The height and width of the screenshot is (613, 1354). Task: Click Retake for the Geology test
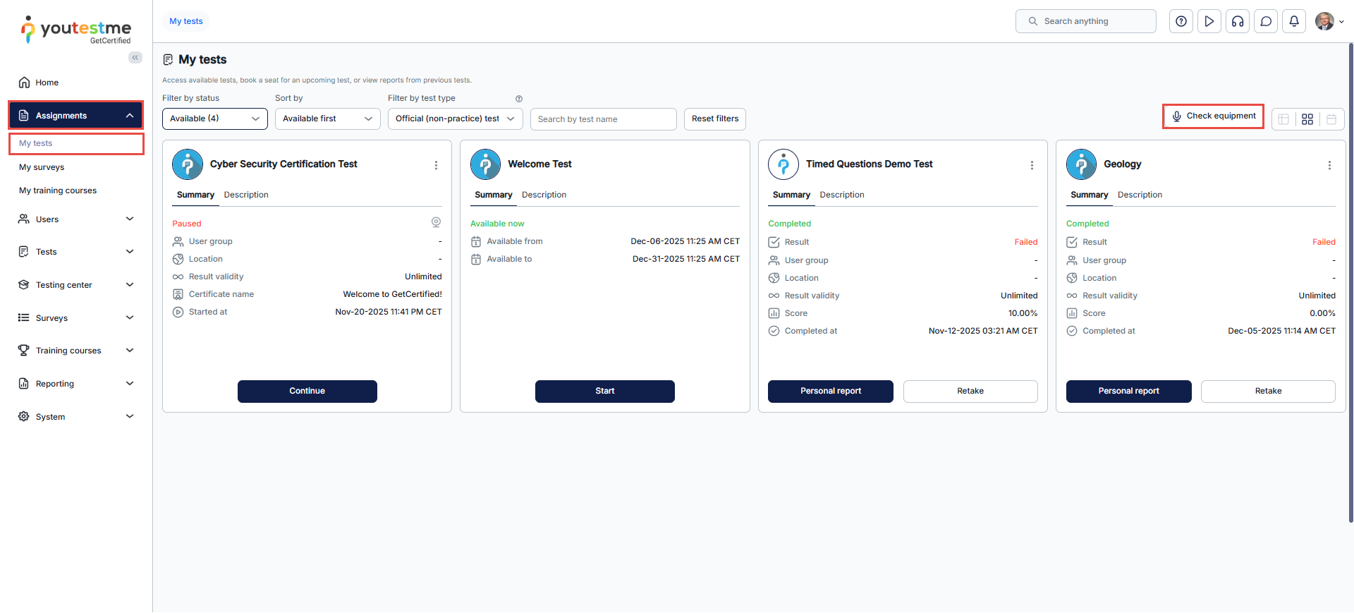pyautogui.click(x=1267, y=391)
